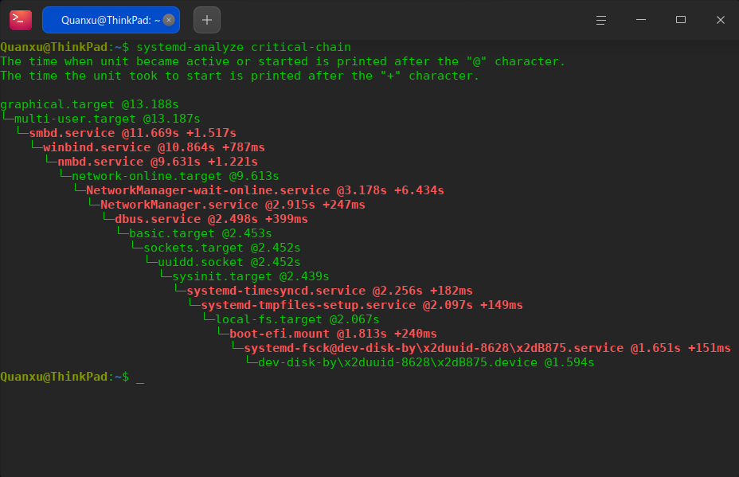The height and width of the screenshot is (477, 739).
Task: Close the Quanxu@ThinkPad tab
Action: coord(169,20)
